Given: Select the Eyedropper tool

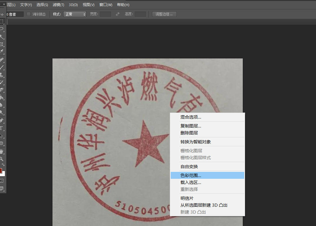Looking at the screenshot, I should click(x=2, y=52).
